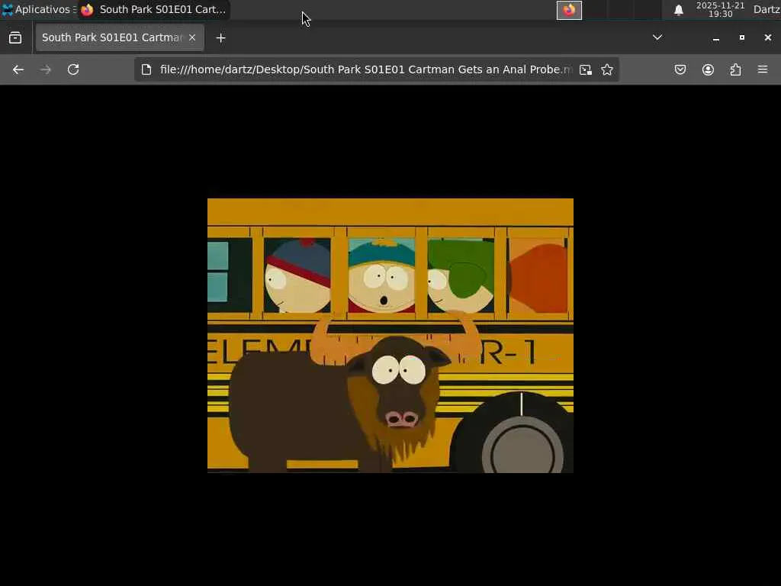Expand the list all tabs chevron
The width and height of the screenshot is (781, 586).
(x=657, y=37)
